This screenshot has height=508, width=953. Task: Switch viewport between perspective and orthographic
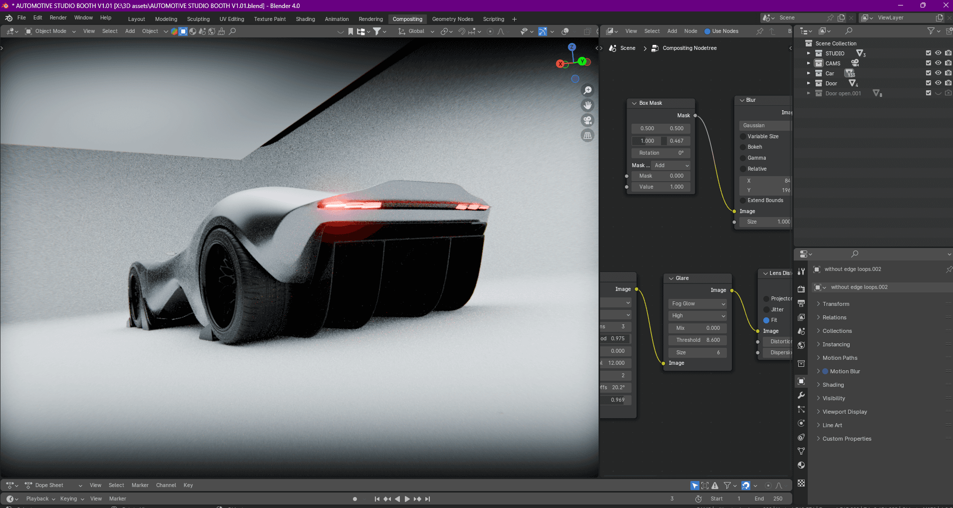(x=588, y=135)
